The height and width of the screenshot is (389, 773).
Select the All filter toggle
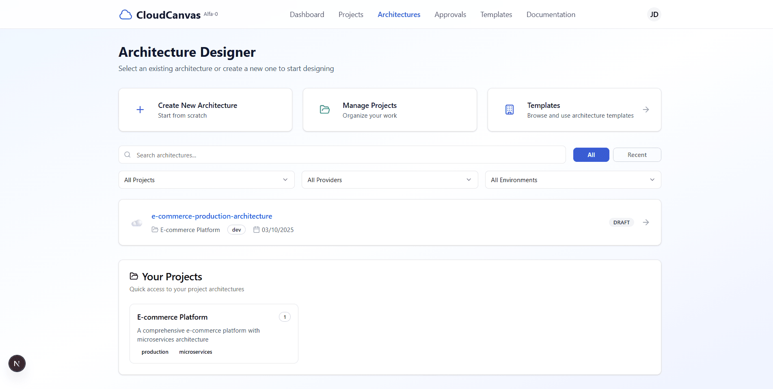click(591, 155)
